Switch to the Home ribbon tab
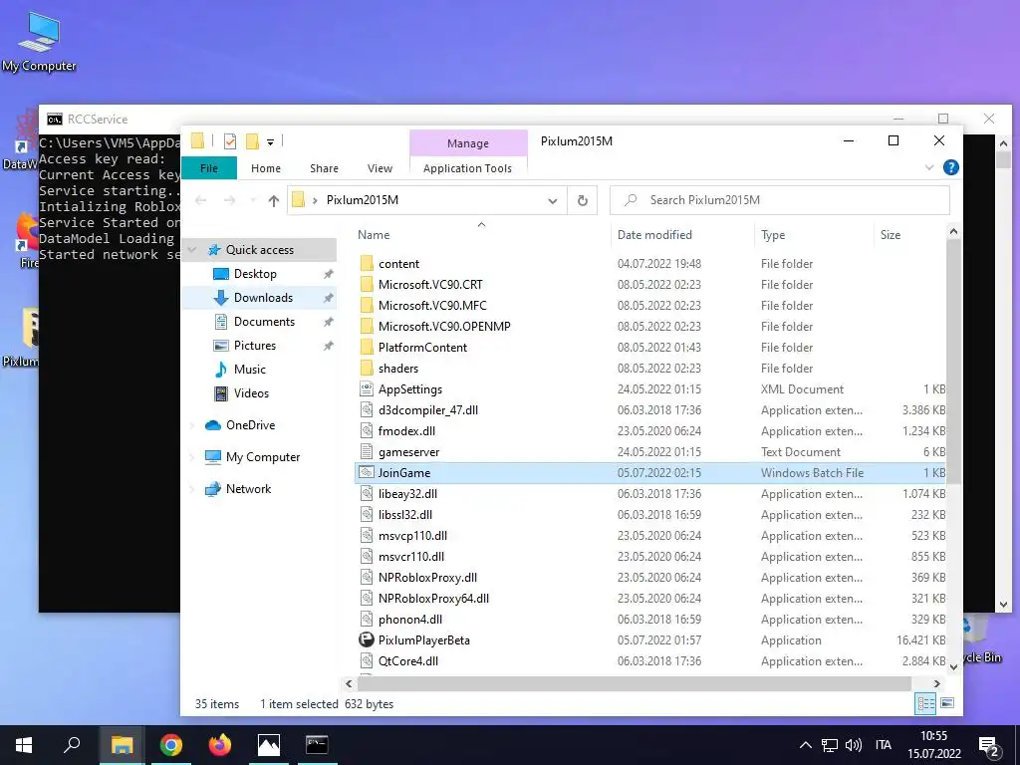The height and width of the screenshot is (765, 1020). [265, 167]
